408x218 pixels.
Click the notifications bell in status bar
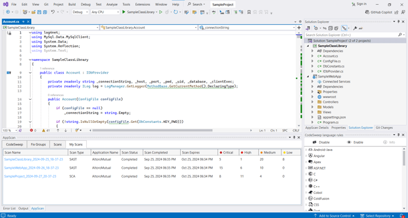click(402, 216)
